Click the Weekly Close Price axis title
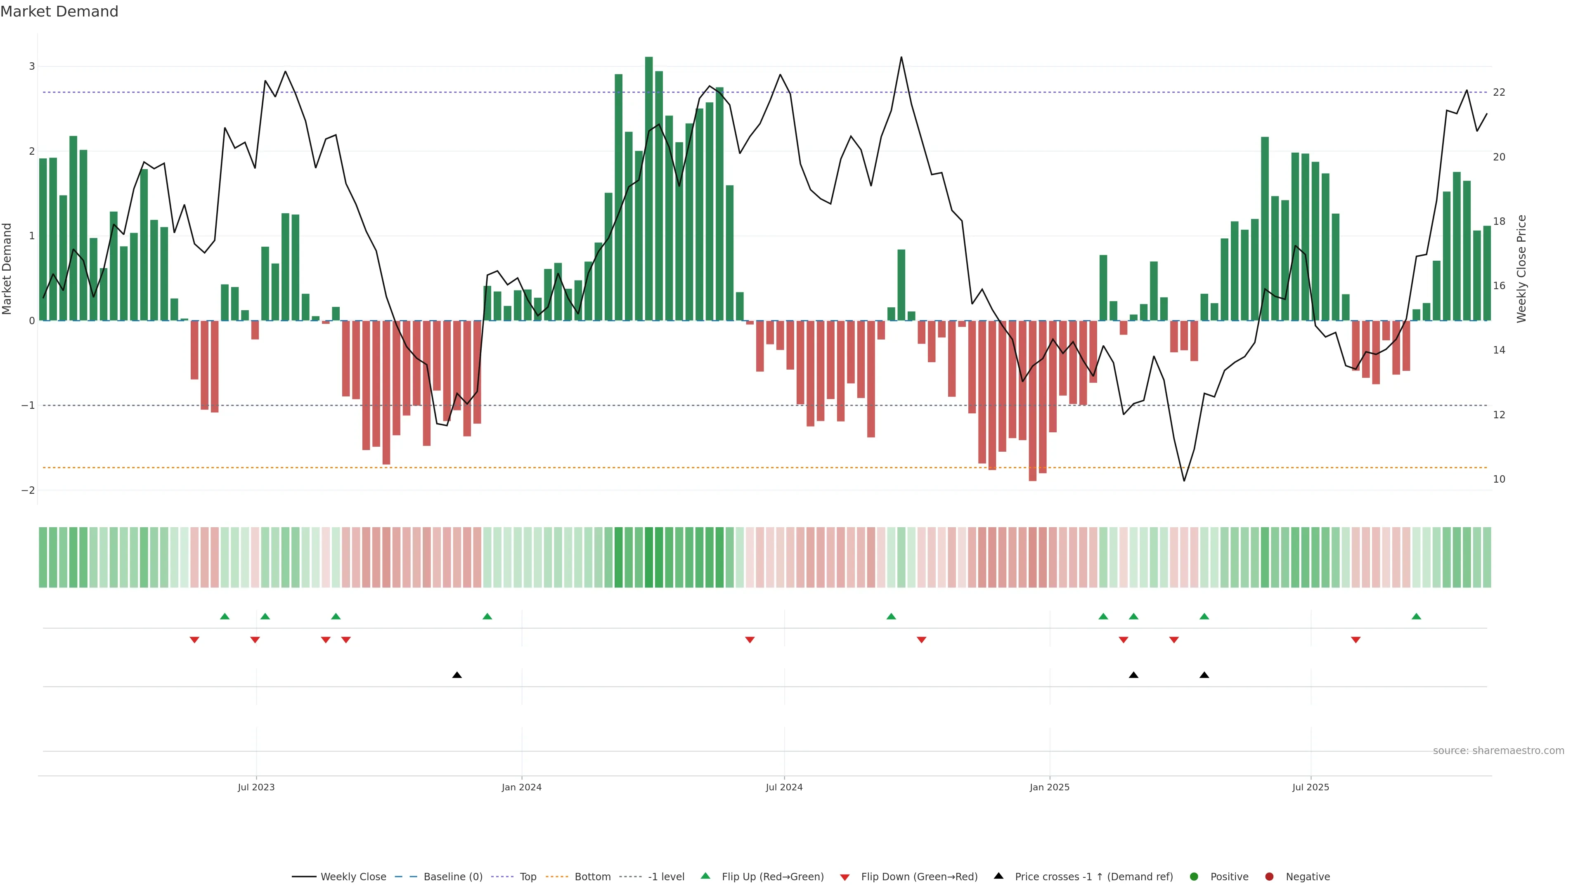 point(1521,269)
